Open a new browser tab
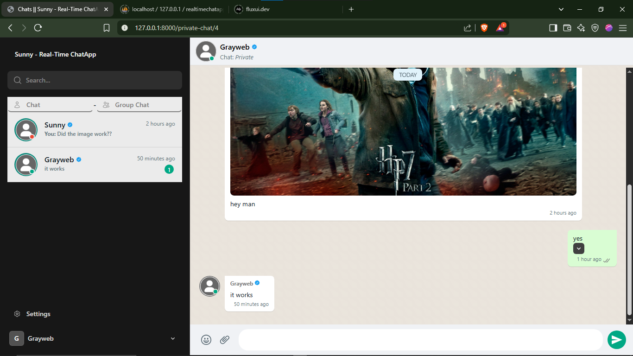This screenshot has height=356, width=633. coord(351,9)
